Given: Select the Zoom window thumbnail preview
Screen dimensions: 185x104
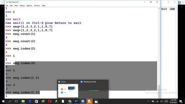Looking at the screenshot, I should [x=68, y=91].
